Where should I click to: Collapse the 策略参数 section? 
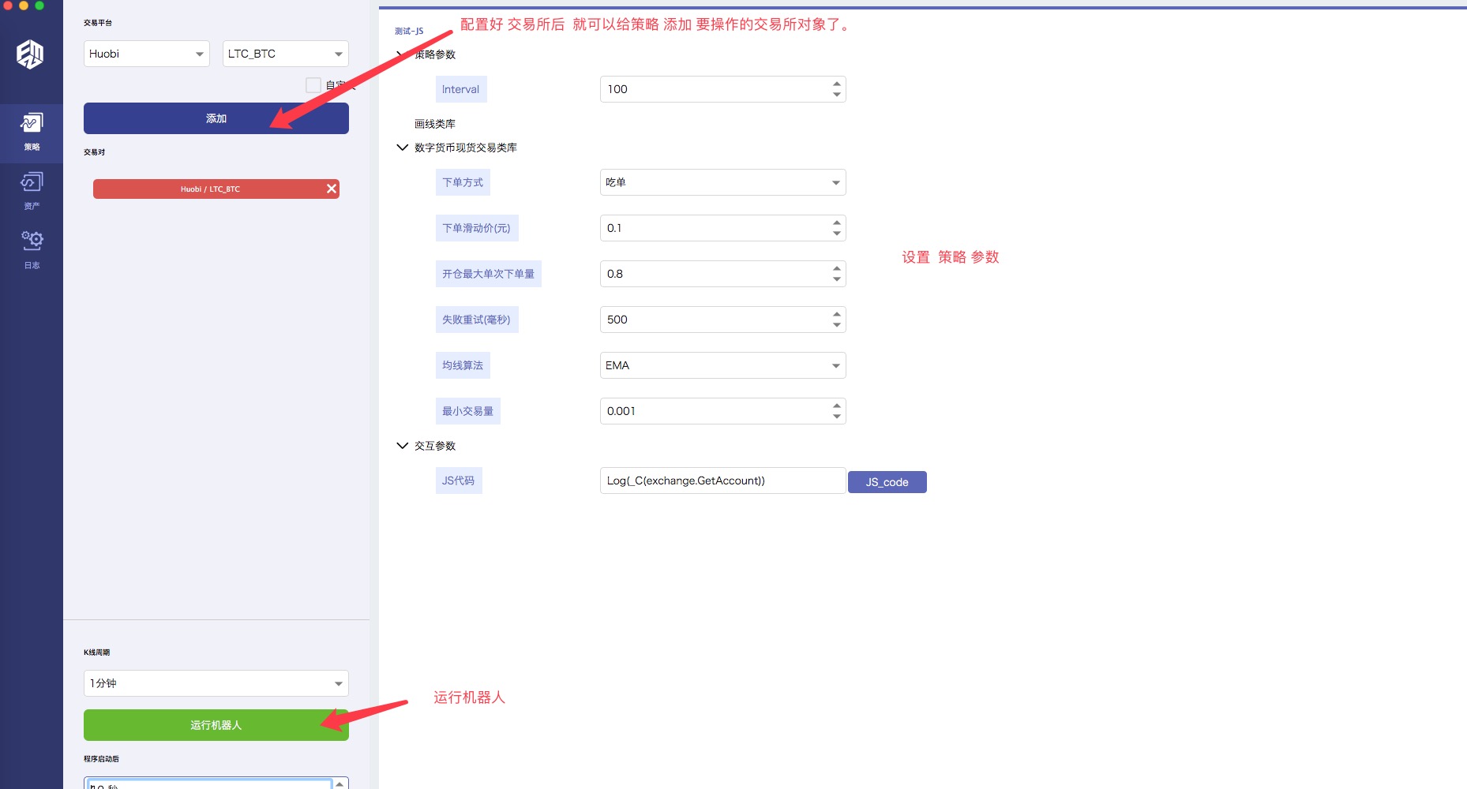point(402,54)
